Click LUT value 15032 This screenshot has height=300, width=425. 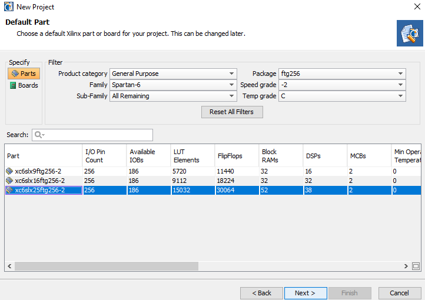[181, 190]
